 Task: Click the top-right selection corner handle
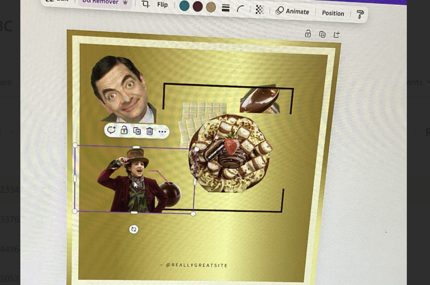[197, 149]
